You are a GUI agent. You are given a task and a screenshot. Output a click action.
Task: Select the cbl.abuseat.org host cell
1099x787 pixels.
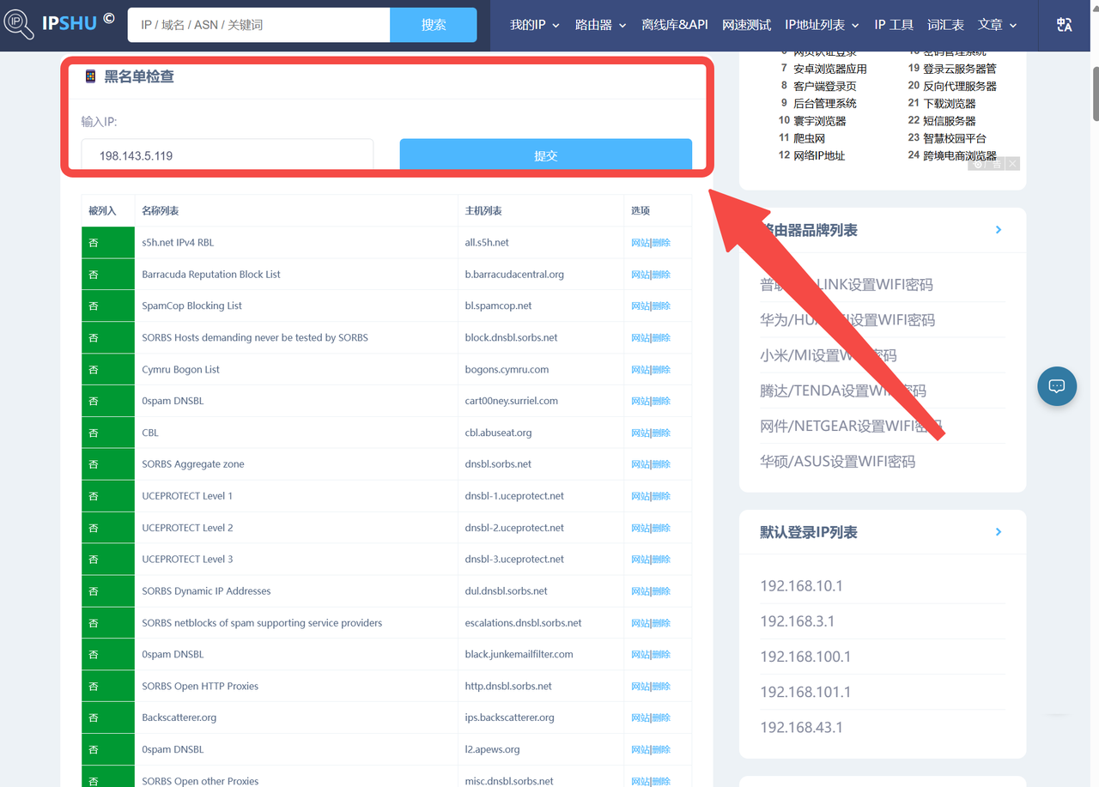(541, 433)
